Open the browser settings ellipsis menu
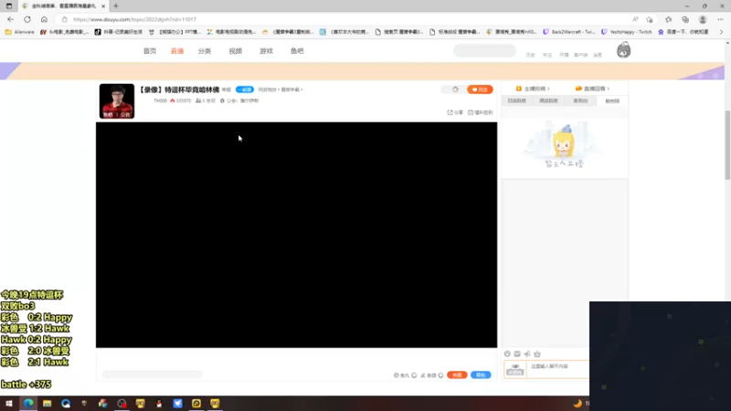Screen dimensions: 731x411 720,19
